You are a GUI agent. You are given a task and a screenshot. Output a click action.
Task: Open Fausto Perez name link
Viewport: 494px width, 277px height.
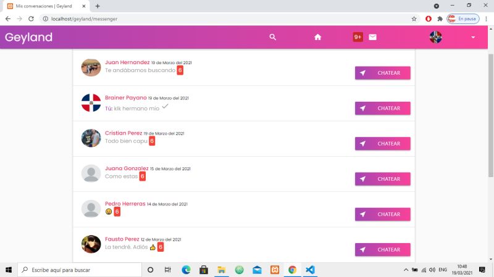[x=122, y=239]
